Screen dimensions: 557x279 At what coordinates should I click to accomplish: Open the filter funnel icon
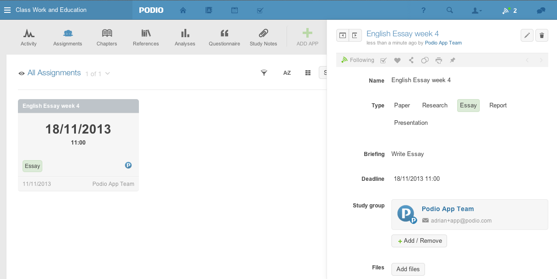coord(264,73)
